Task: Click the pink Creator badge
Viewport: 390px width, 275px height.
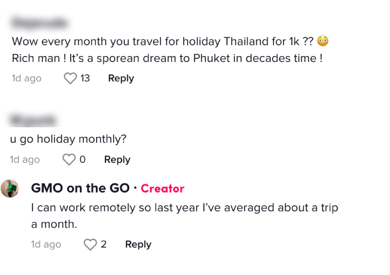Action: tap(162, 189)
